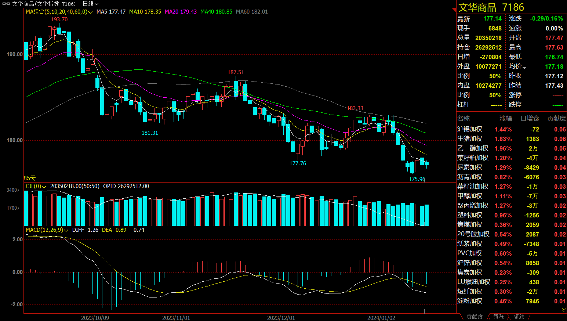Click the 最高 value 177.63

tap(554, 47)
